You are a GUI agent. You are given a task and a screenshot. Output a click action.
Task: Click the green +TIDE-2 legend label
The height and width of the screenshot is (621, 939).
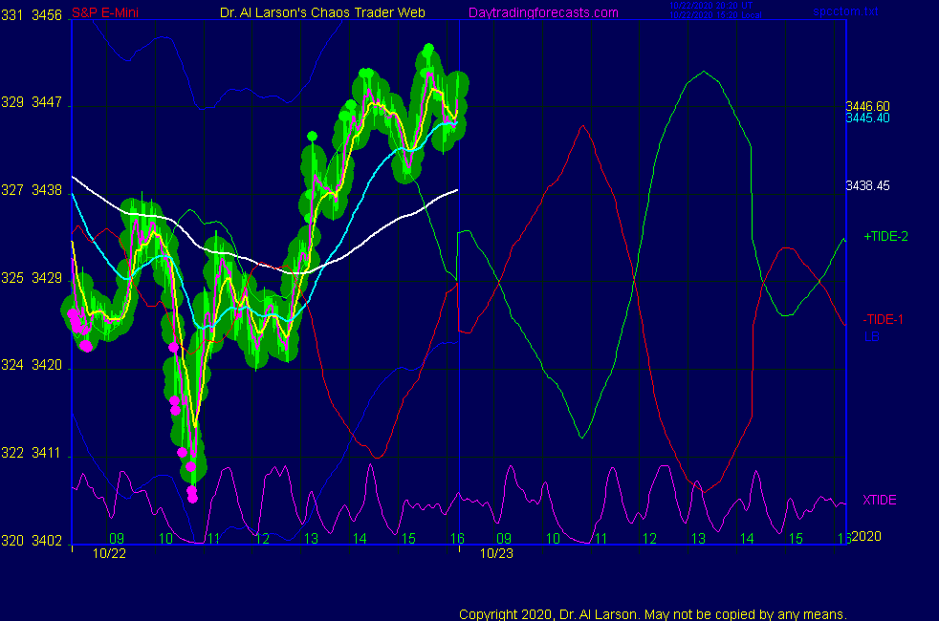point(885,236)
